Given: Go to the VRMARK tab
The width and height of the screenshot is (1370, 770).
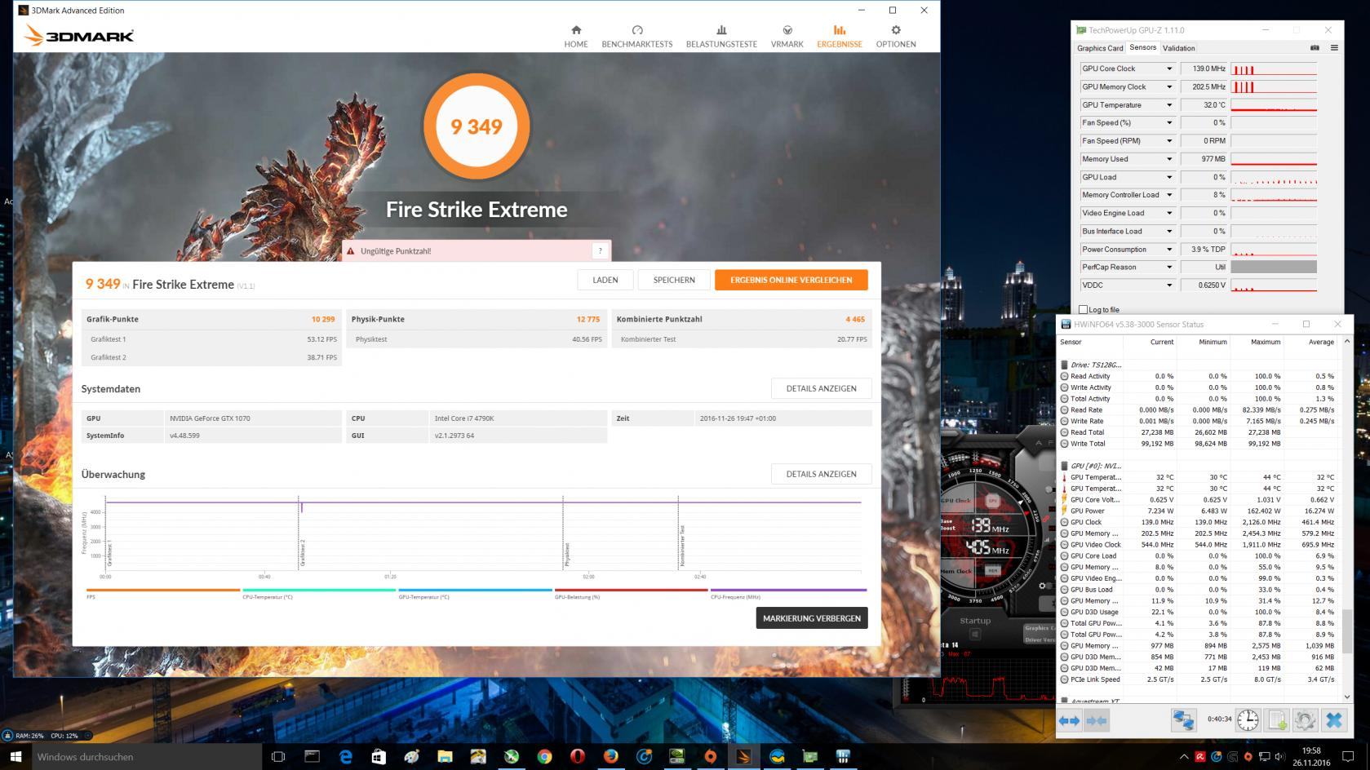Looking at the screenshot, I should (x=787, y=37).
